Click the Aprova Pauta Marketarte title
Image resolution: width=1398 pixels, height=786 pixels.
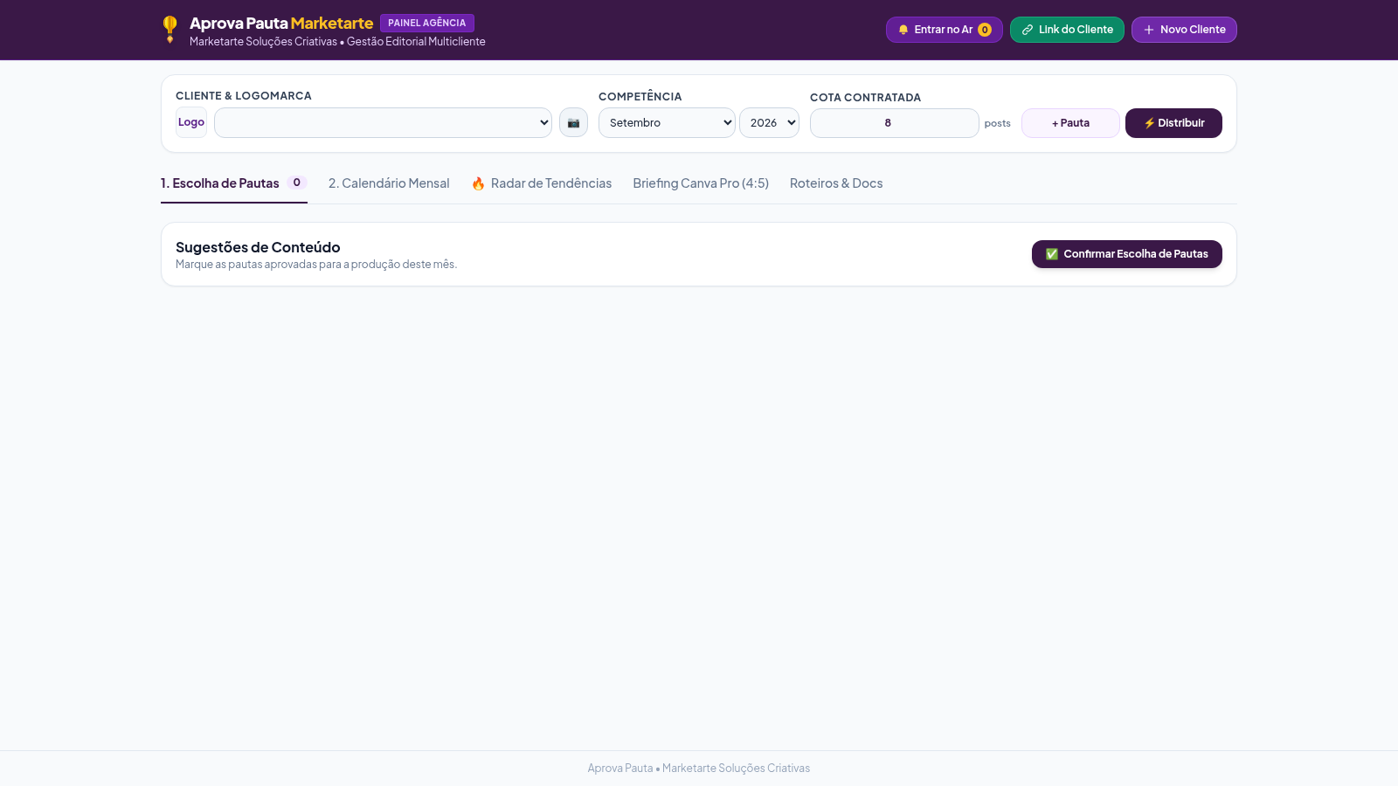pyautogui.click(x=281, y=24)
